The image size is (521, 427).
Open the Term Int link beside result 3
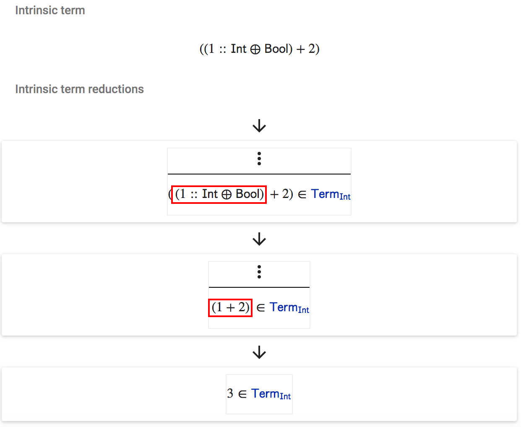[x=271, y=394]
